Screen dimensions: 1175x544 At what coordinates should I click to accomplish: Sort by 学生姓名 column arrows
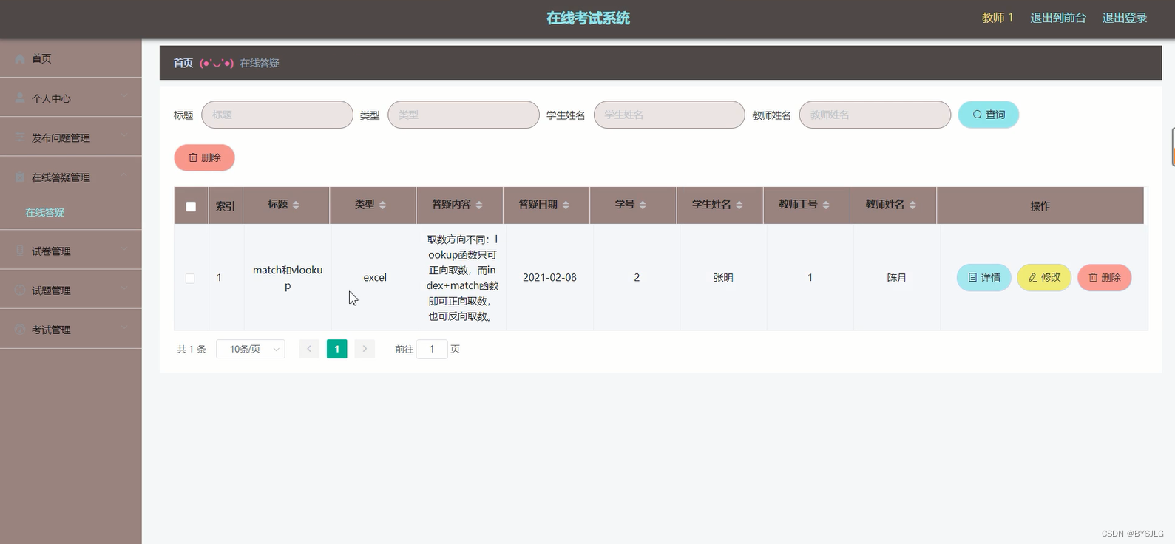(739, 205)
